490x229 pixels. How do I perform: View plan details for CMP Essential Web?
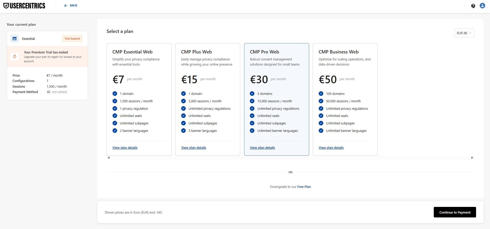click(x=125, y=148)
